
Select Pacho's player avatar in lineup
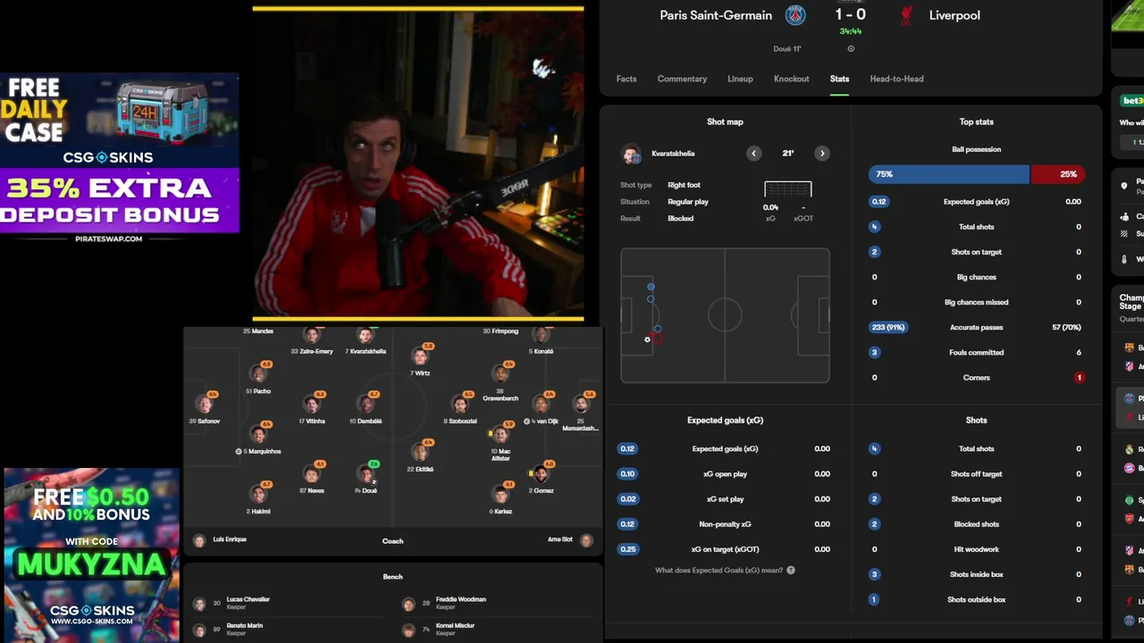(258, 375)
